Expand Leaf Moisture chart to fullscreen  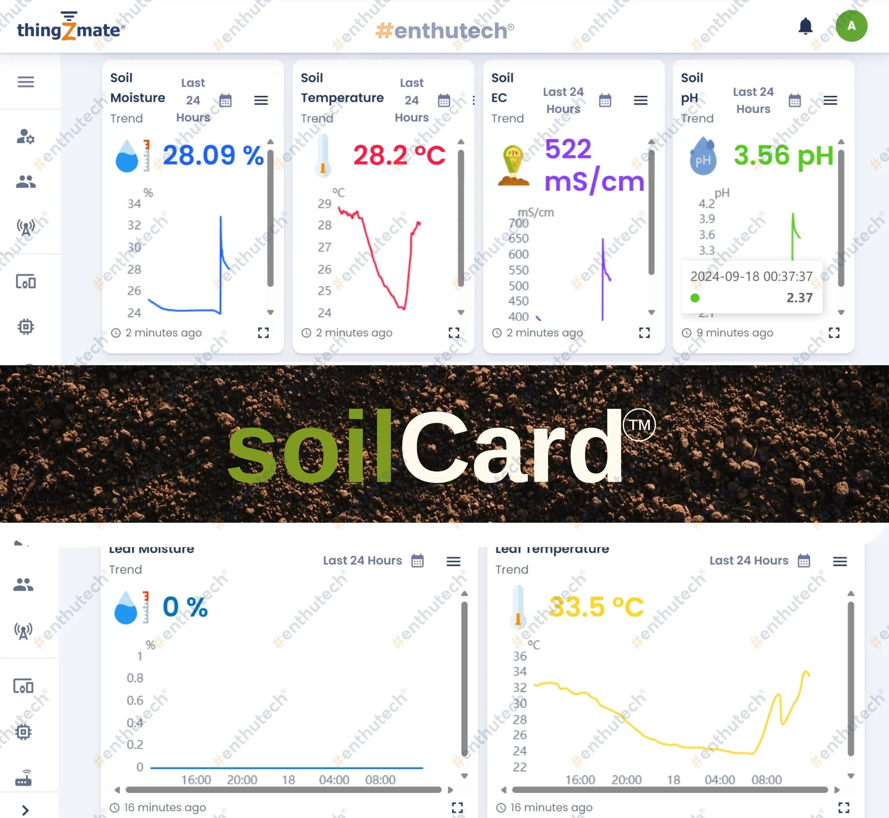click(x=457, y=808)
